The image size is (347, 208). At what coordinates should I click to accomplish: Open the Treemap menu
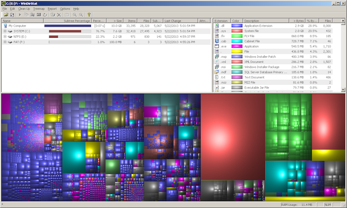coord(39,9)
